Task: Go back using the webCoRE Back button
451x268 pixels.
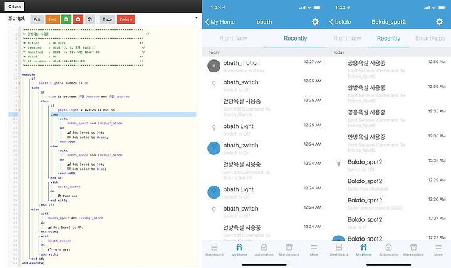Action: (14, 6)
